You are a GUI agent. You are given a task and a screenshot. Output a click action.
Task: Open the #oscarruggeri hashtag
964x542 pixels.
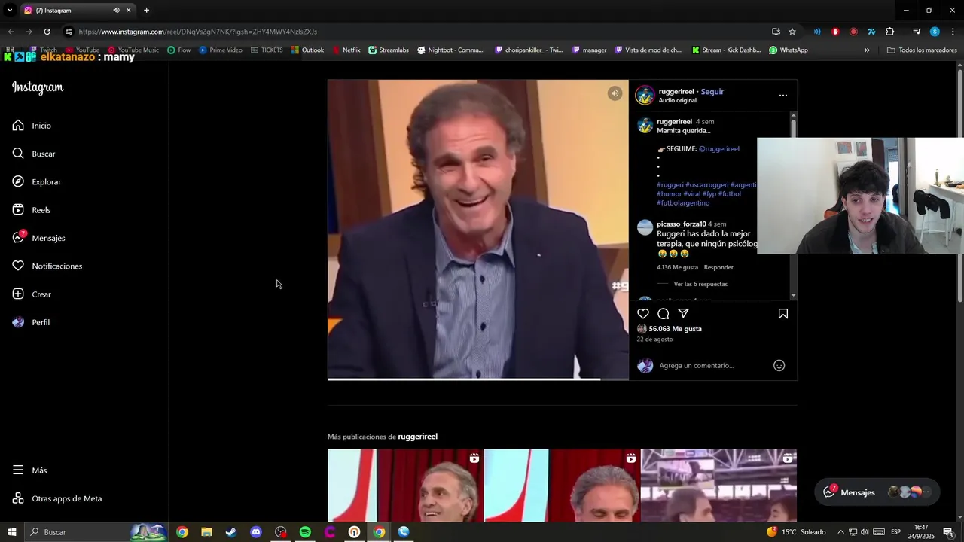[706, 185]
